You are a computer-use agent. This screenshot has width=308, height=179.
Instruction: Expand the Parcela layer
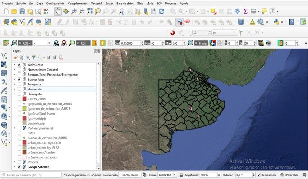tap(14, 162)
